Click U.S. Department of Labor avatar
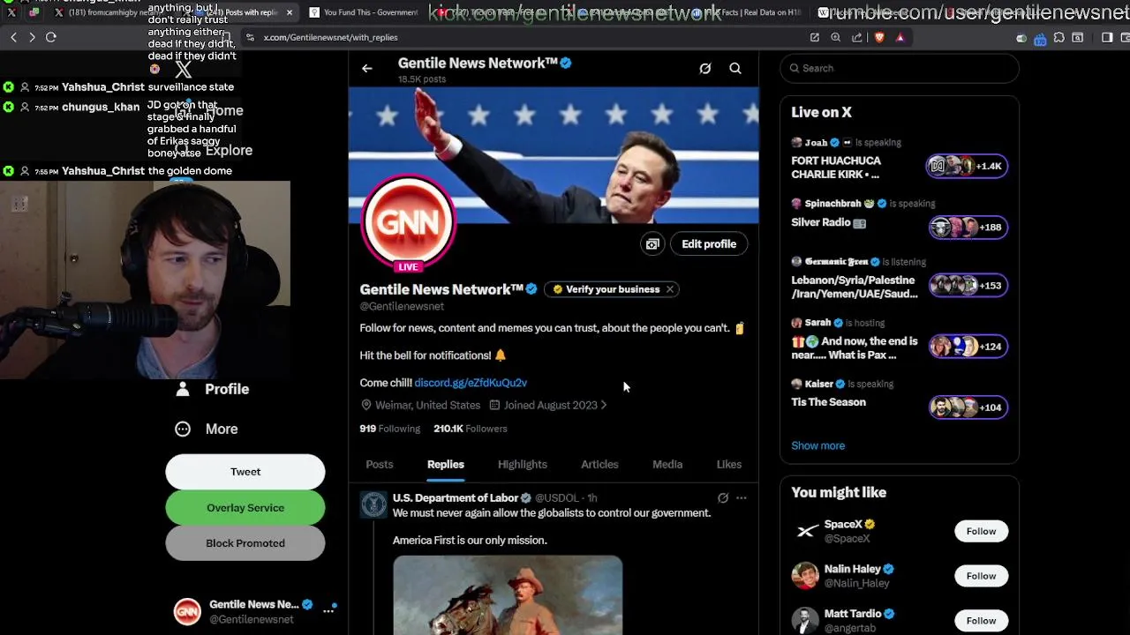 [x=373, y=504]
